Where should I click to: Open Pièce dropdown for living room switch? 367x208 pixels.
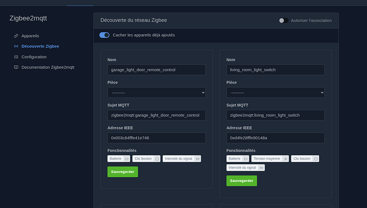pyautogui.click(x=276, y=93)
